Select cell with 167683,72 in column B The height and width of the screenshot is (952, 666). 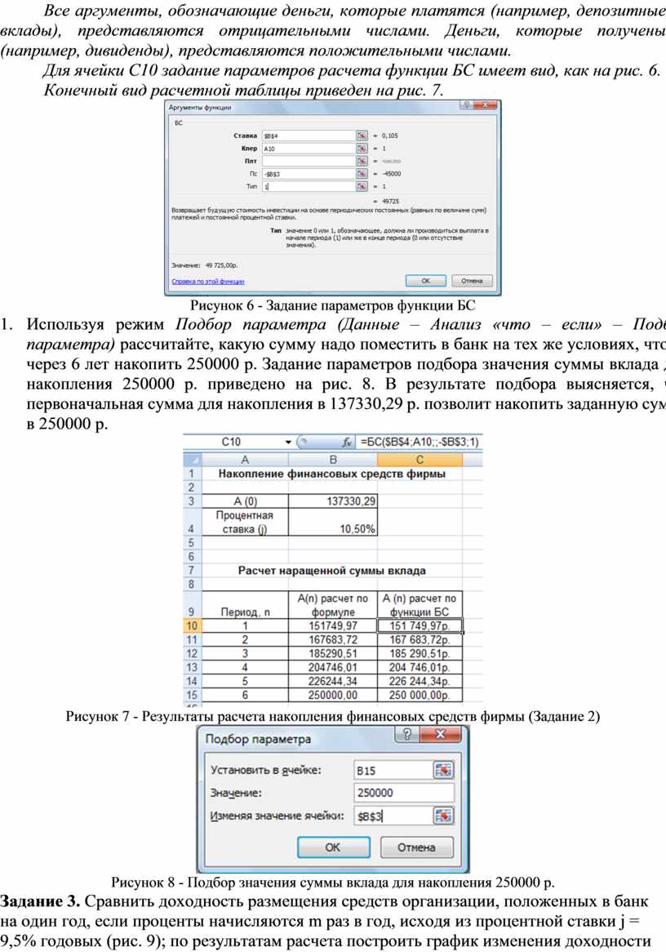[333, 639]
